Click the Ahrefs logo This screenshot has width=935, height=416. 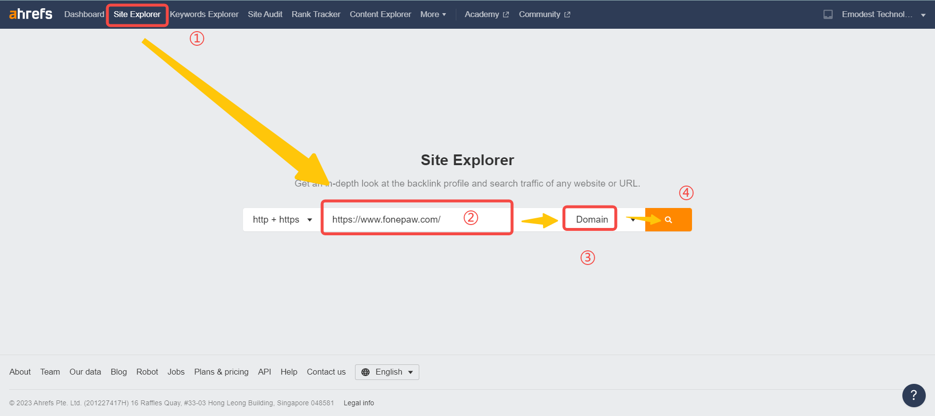coord(31,14)
